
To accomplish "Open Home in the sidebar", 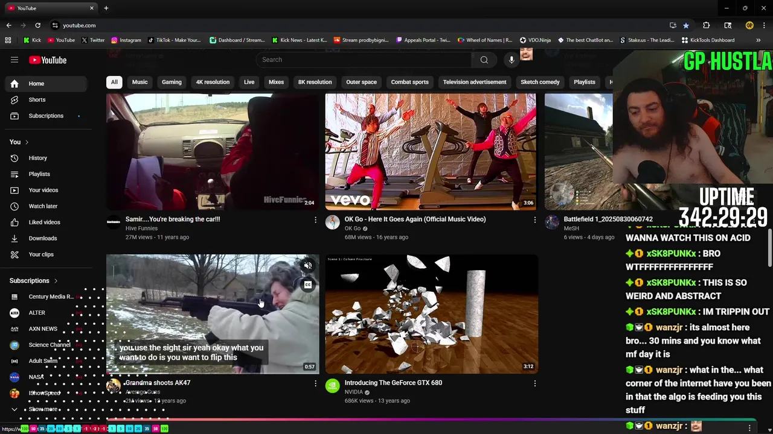I will click(46, 84).
